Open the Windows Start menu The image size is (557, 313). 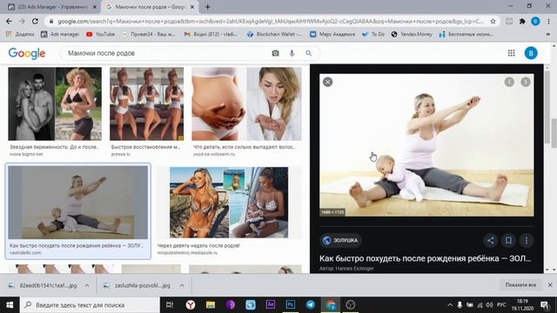[x=10, y=305]
